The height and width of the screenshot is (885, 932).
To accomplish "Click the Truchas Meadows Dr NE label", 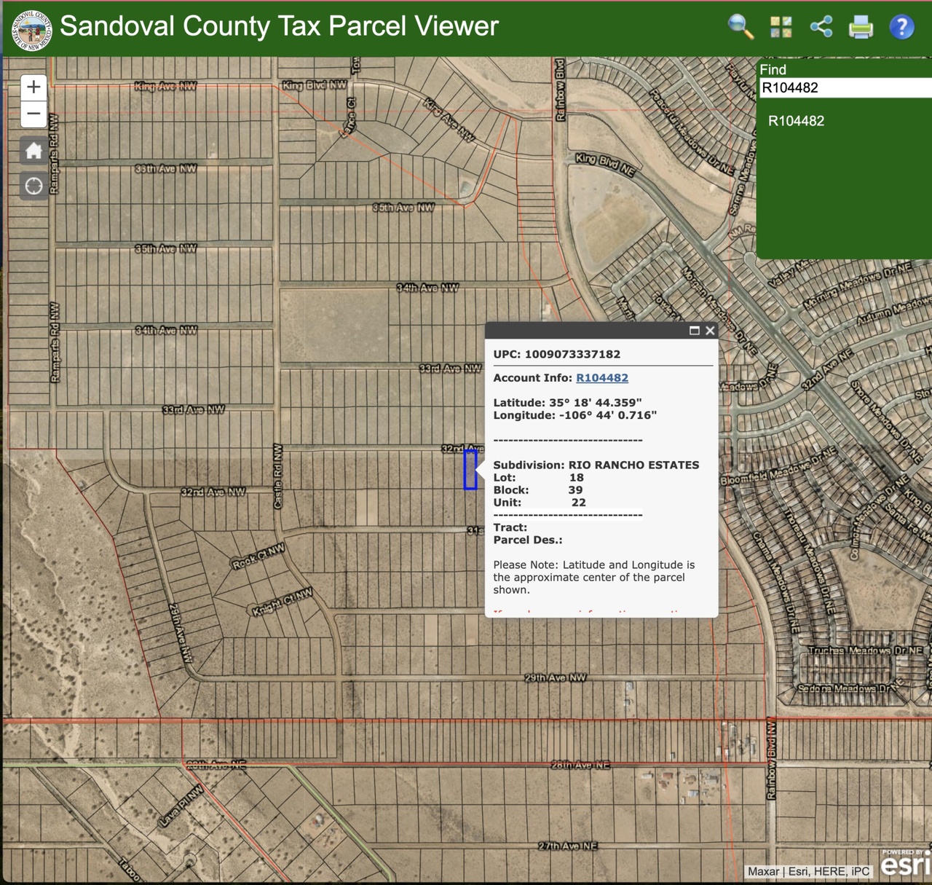I will [865, 650].
